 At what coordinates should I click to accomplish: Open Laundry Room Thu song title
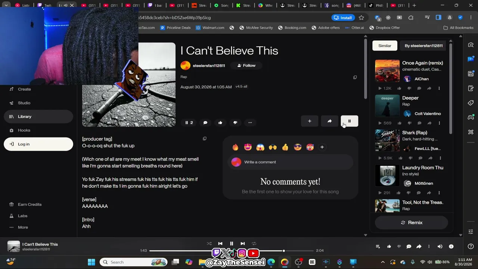(423, 168)
